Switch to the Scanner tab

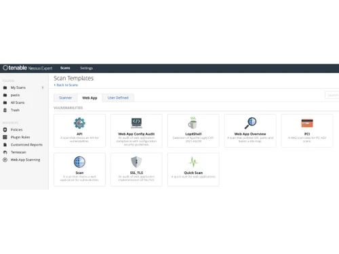(x=65, y=98)
